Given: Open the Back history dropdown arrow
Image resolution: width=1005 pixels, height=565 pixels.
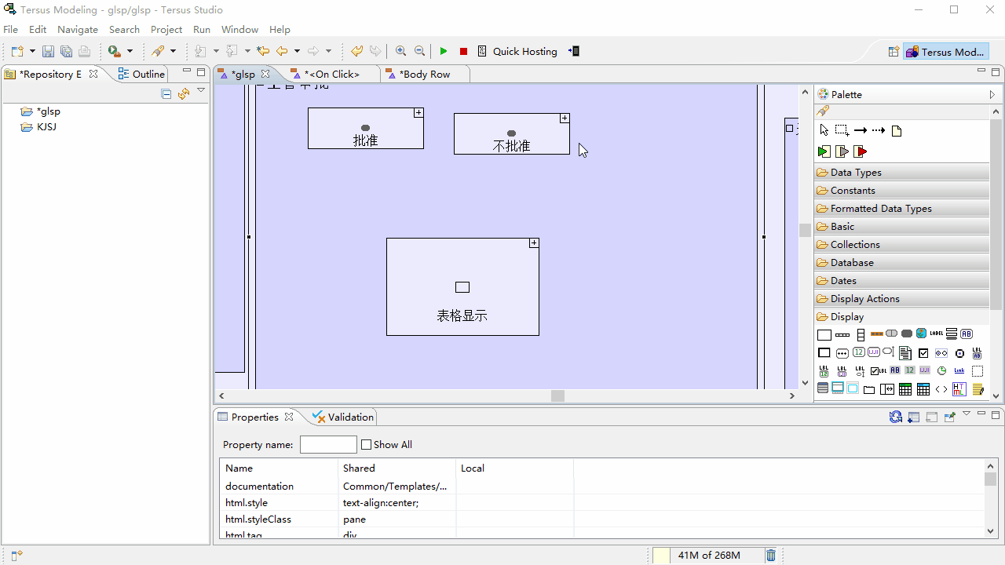Looking at the screenshot, I should point(297,51).
